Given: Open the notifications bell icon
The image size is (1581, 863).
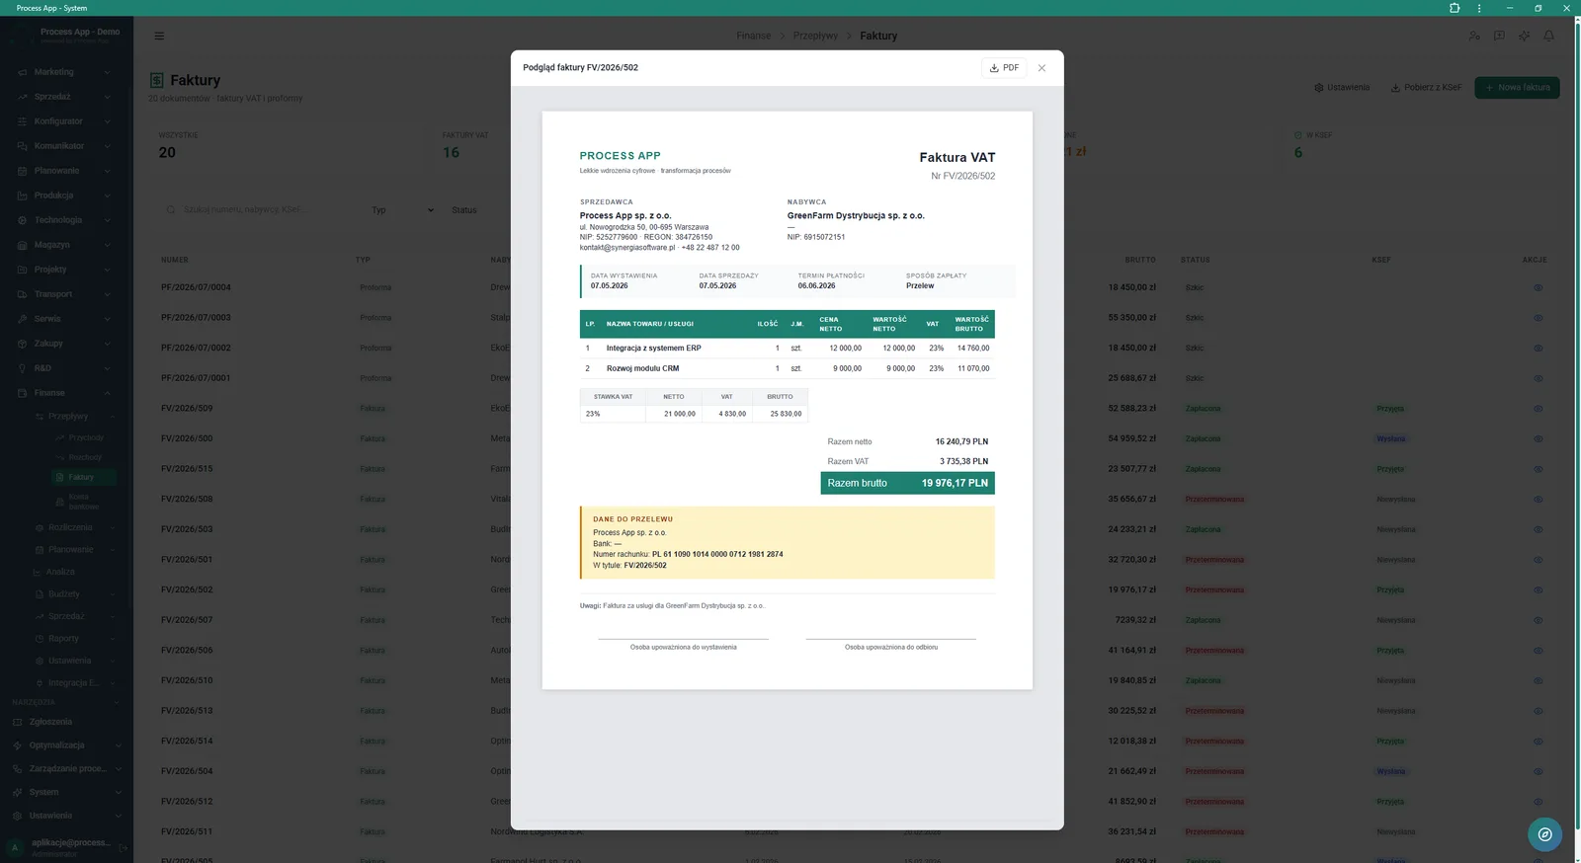Looking at the screenshot, I should 1549,36.
